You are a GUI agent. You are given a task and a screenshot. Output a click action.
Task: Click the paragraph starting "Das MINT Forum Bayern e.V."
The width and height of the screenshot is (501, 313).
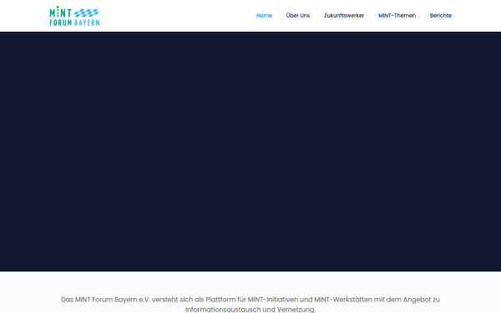pyautogui.click(x=250, y=305)
